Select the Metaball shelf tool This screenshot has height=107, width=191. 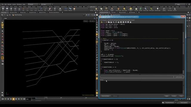(70, 9)
